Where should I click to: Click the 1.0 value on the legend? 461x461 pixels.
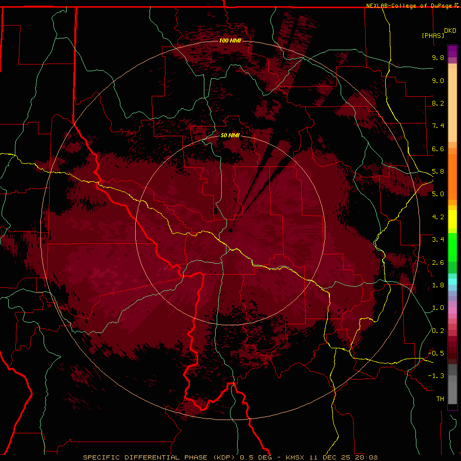(x=438, y=308)
